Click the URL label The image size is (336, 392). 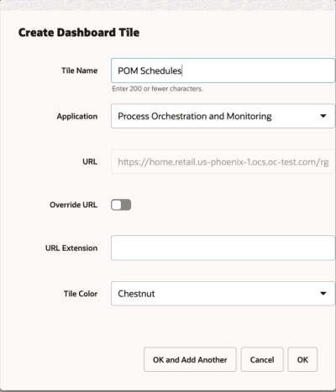[90, 162]
